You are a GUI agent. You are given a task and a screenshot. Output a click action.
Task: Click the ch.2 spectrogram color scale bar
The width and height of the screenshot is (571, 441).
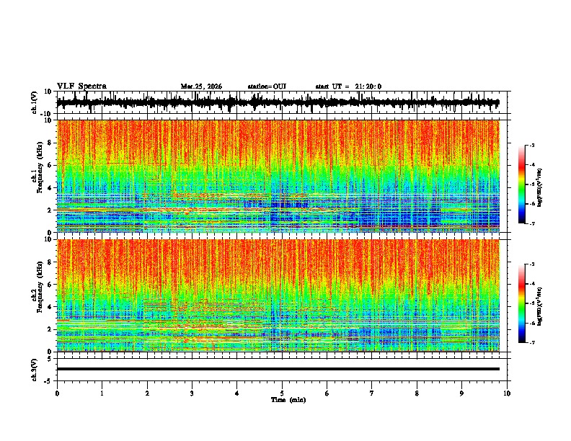click(521, 303)
